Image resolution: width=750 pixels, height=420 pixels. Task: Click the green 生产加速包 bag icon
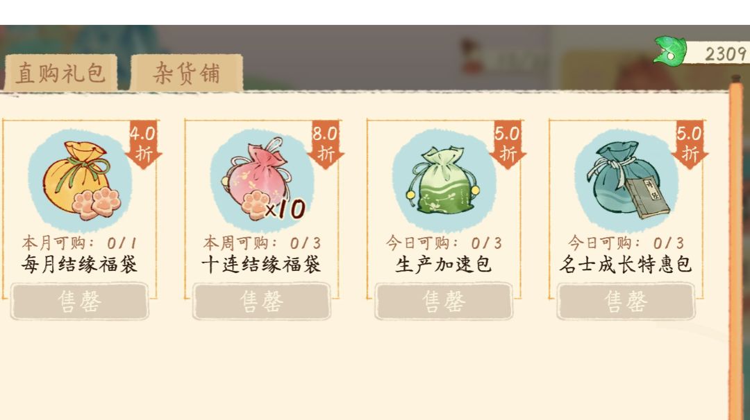pyautogui.click(x=442, y=180)
